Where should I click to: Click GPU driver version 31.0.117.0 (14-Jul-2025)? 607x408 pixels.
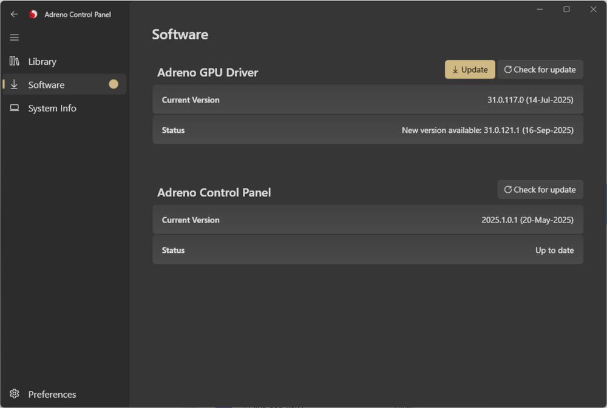(530, 100)
